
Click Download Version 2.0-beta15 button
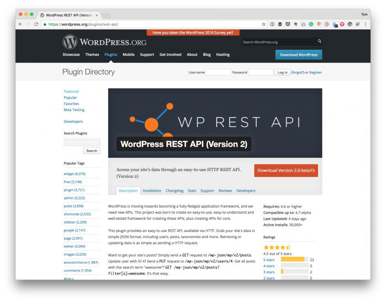tap(286, 171)
